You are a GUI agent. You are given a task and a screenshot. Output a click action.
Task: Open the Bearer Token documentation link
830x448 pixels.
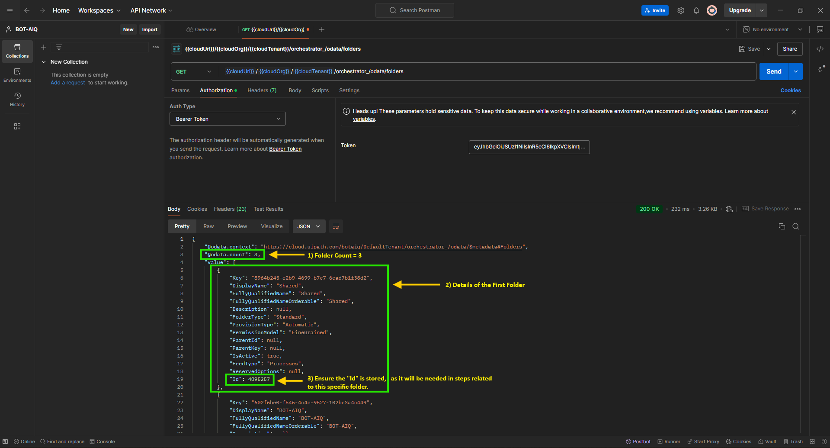pyautogui.click(x=285, y=149)
